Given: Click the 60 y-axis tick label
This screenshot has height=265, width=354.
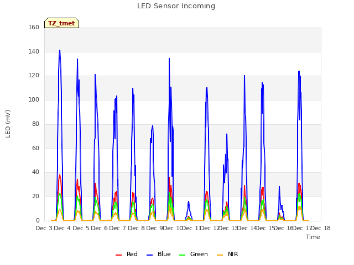Looking at the screenshot, I should pyautogui.click(x=35, y=148).
